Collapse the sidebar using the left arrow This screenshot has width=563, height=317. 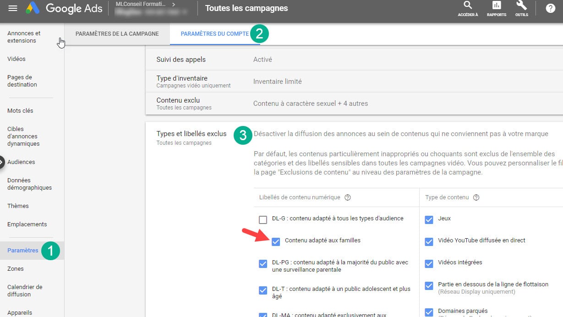(2, 162)
